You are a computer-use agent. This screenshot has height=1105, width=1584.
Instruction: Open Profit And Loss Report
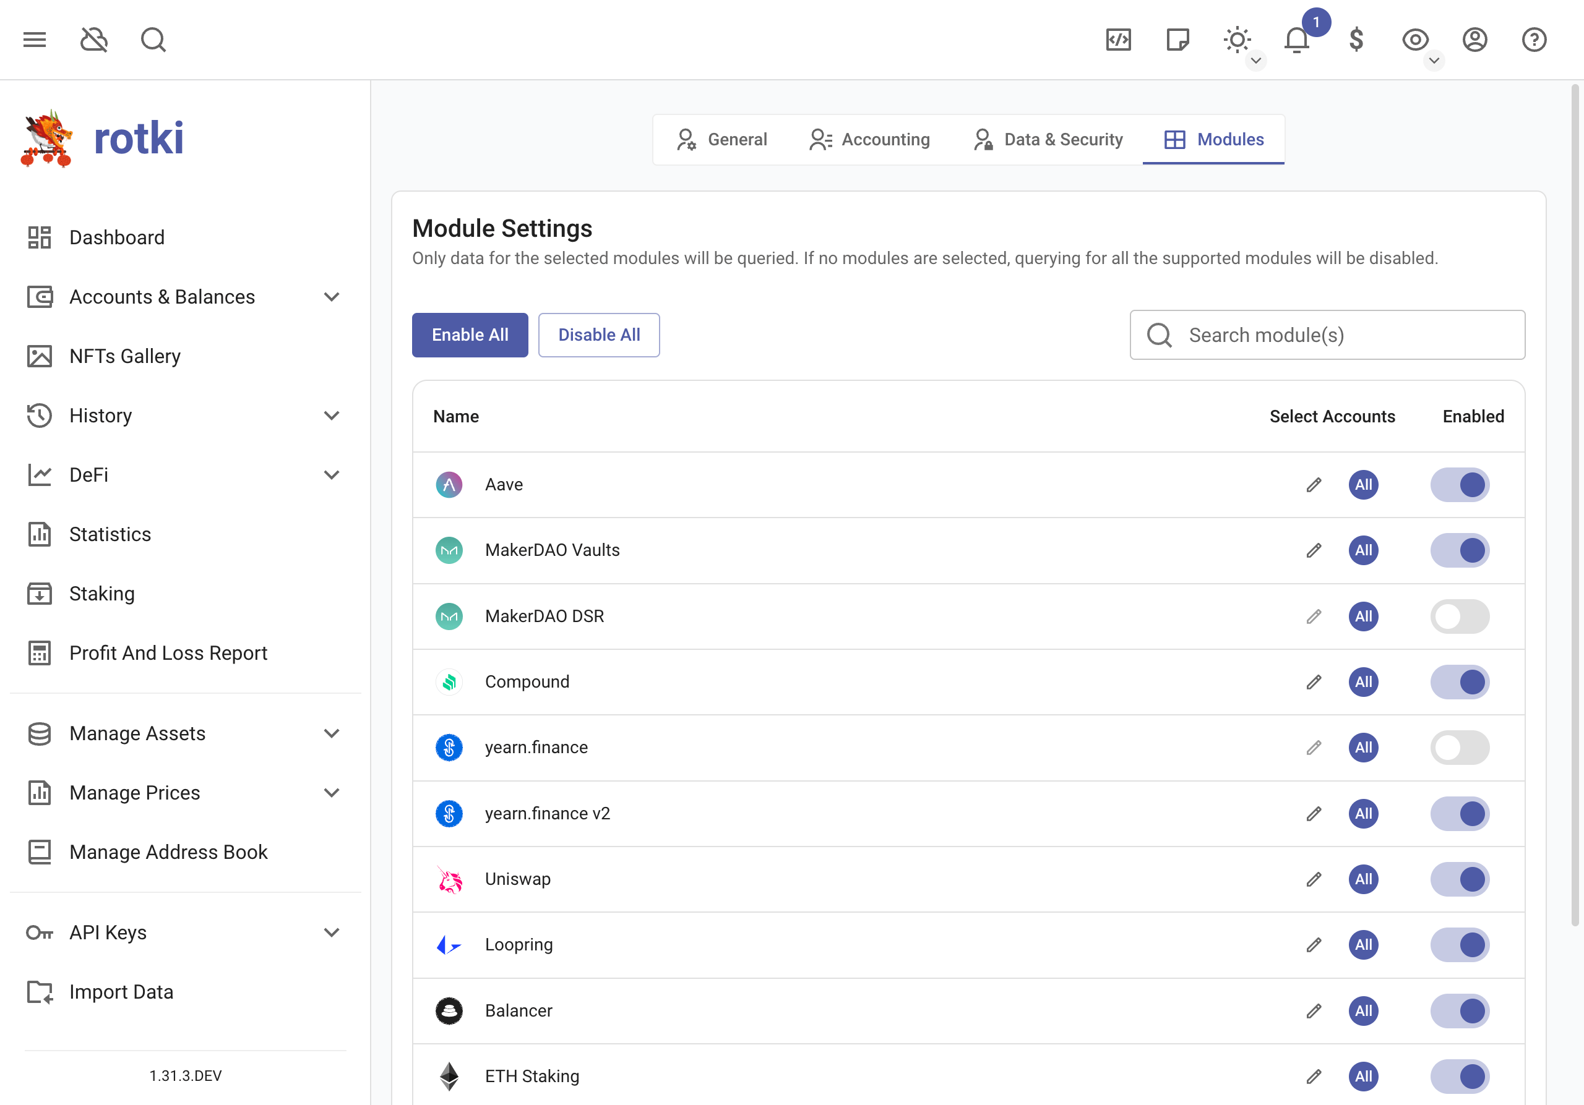click(x=185, y=653)
